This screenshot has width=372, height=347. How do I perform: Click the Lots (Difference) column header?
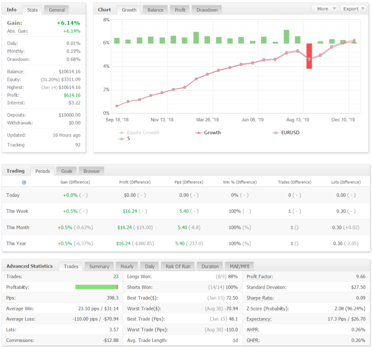point(346,182)
